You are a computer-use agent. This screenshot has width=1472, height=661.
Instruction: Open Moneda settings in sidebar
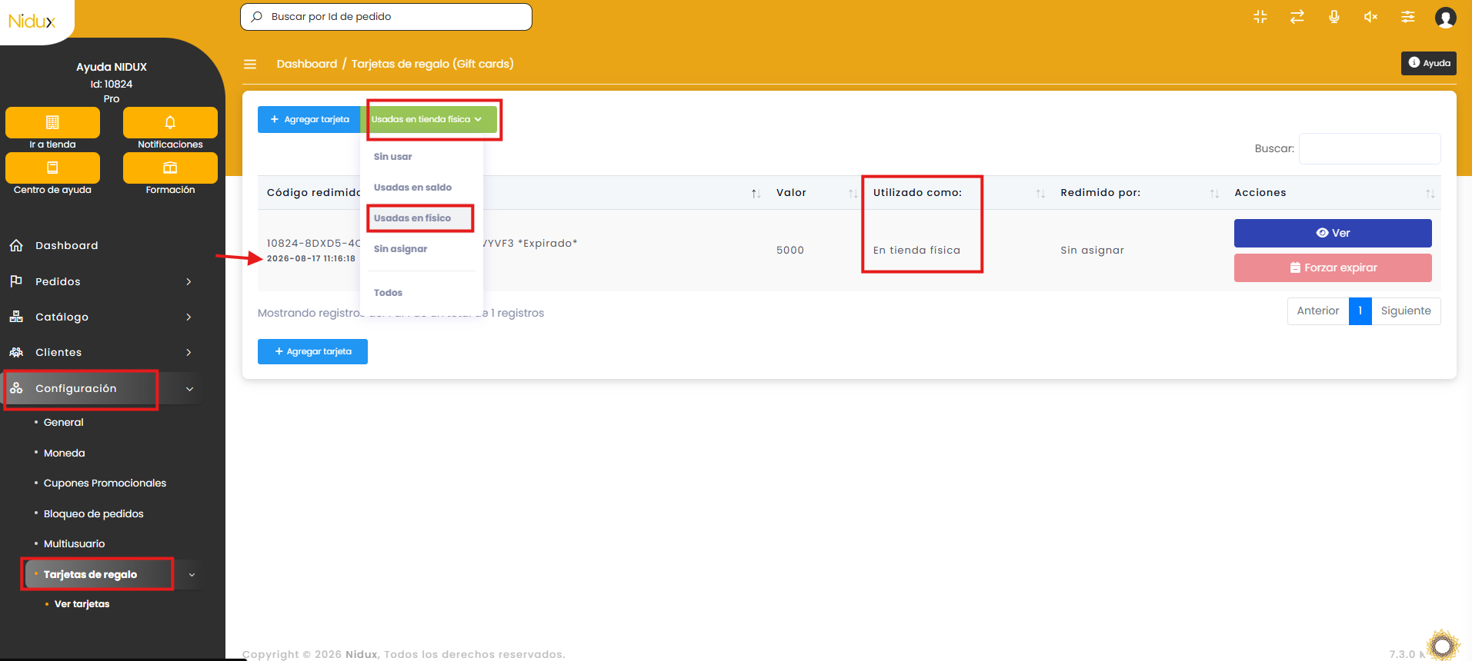(64, 453)
